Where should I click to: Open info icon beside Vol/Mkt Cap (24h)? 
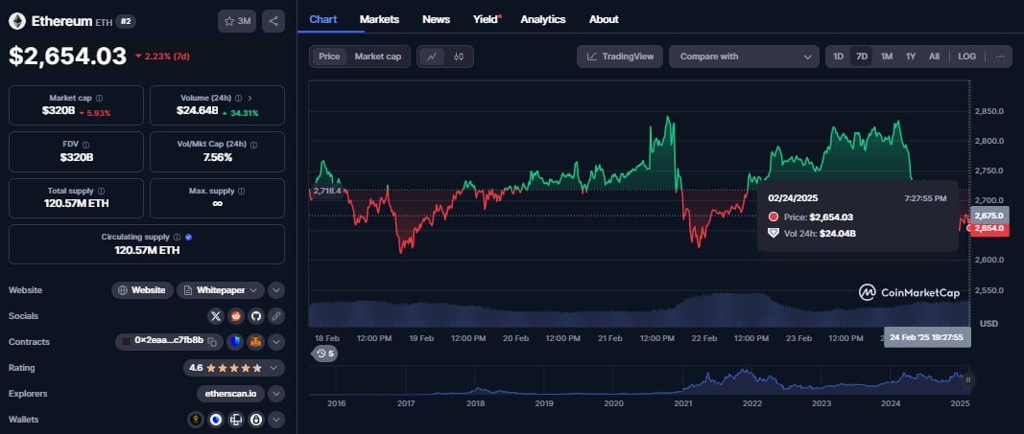(x=254, y=145)
